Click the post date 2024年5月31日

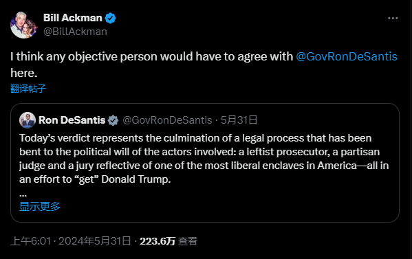(95, 241)
